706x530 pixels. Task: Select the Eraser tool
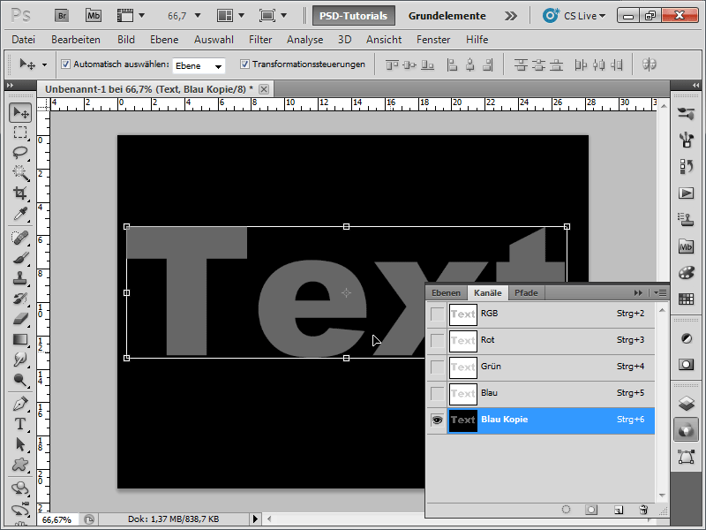(20, 319)
